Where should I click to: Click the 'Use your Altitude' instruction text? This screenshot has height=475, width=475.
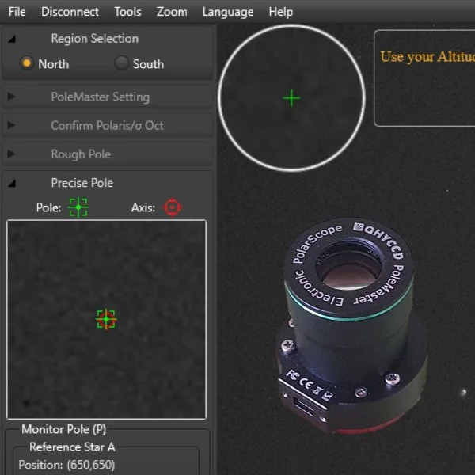point(427,57)
